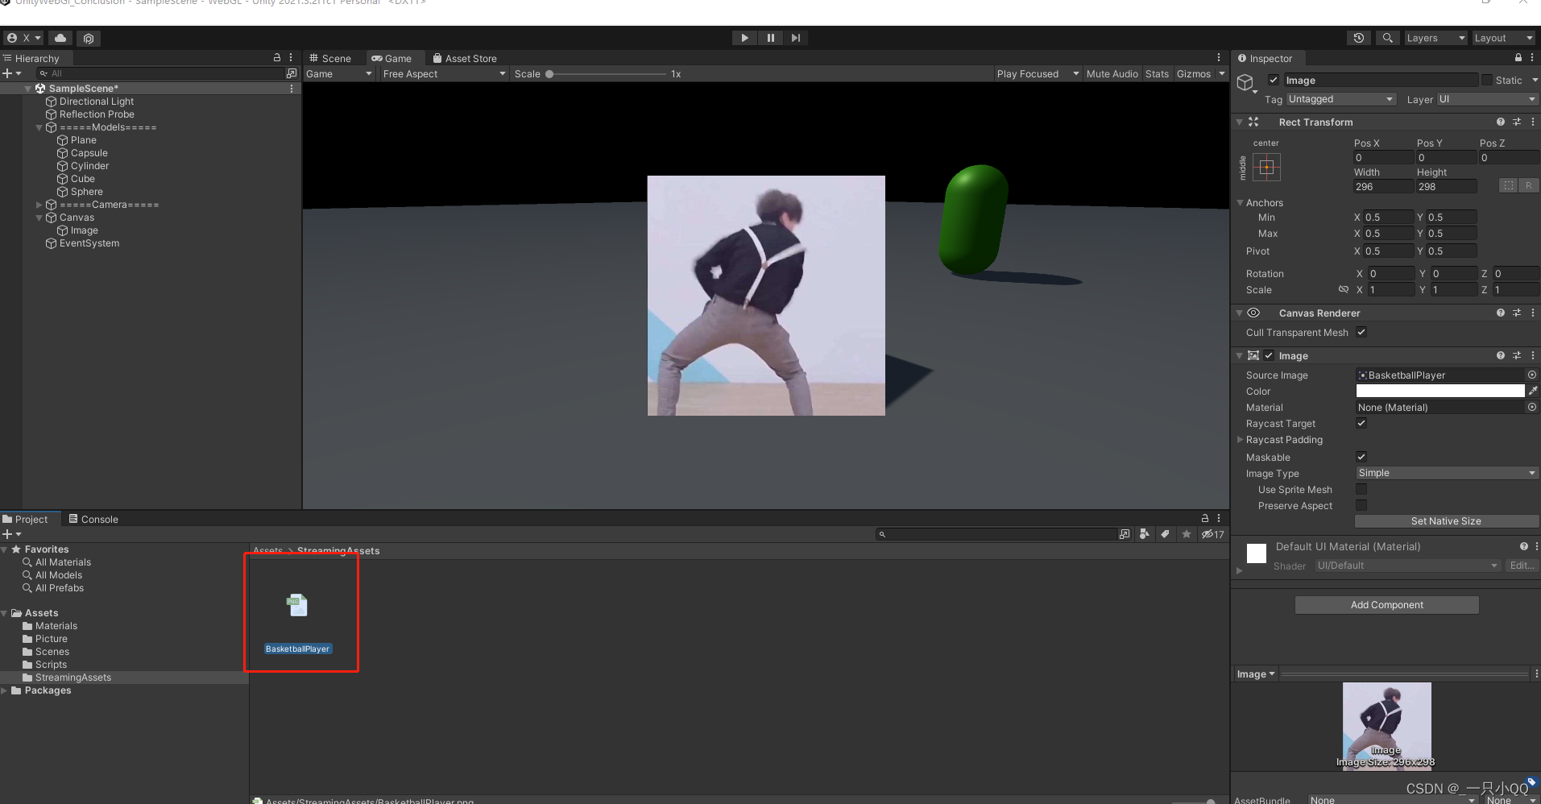
Task: Click the Add Component button
Action: click(x=1386, y=604)
